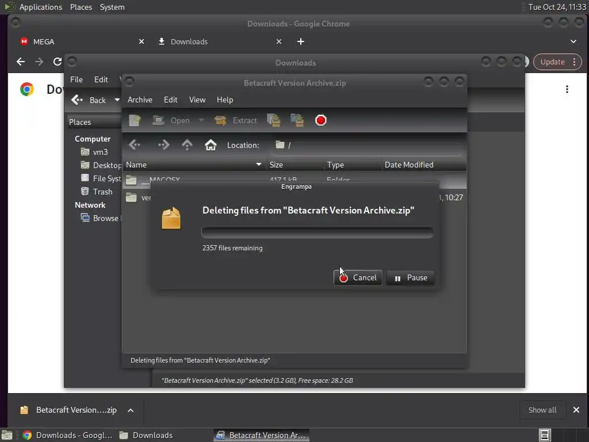Open the File menu in Downloads window
This screenshot has height=442, width=589.
77,79
